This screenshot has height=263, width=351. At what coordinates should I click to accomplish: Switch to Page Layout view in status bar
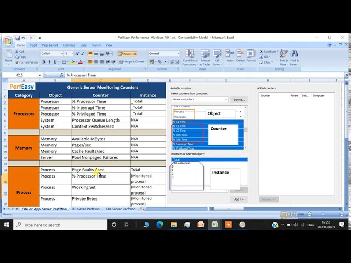289,214
